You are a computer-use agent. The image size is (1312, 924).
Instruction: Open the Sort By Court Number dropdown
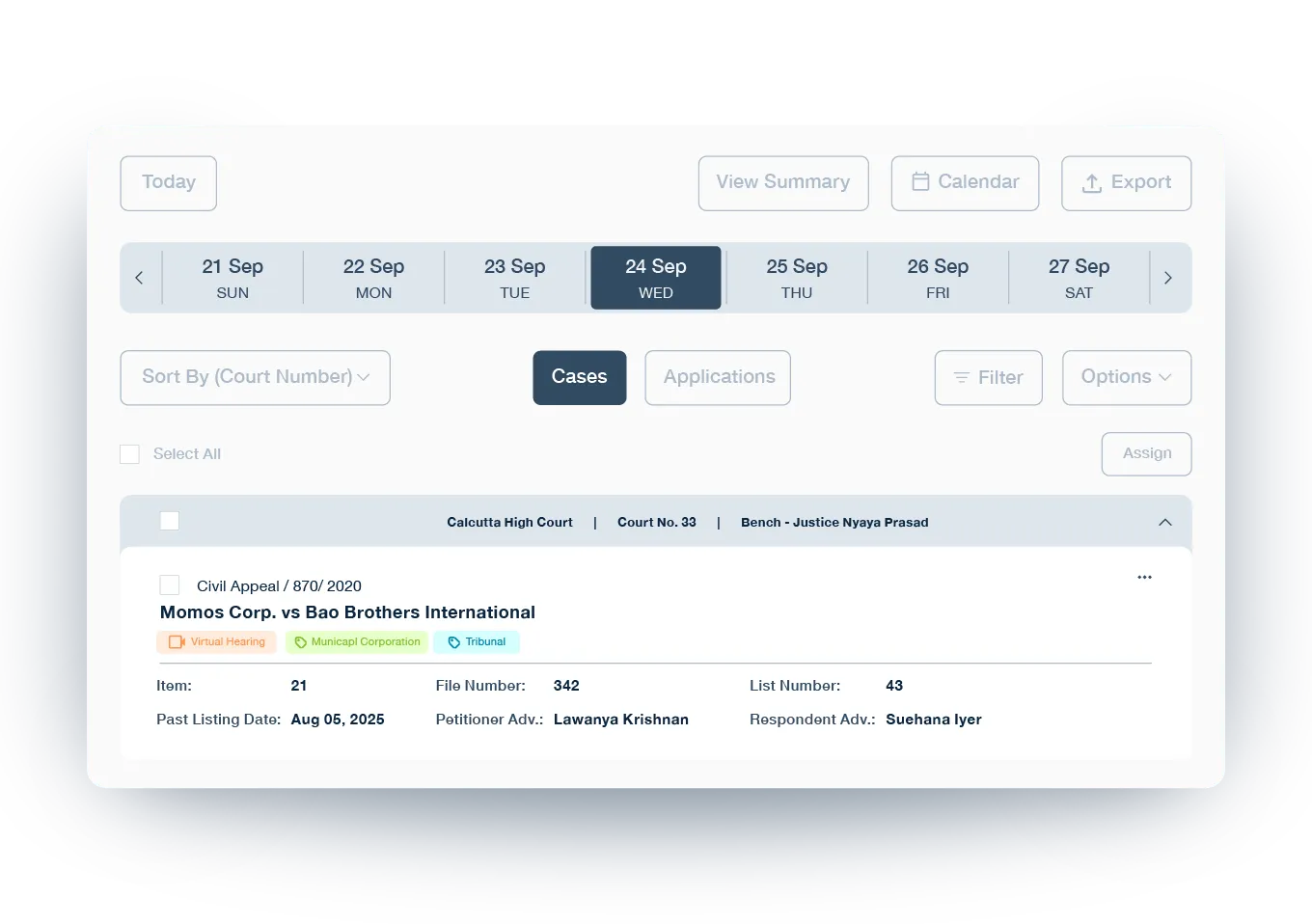(x=255, y=377)
